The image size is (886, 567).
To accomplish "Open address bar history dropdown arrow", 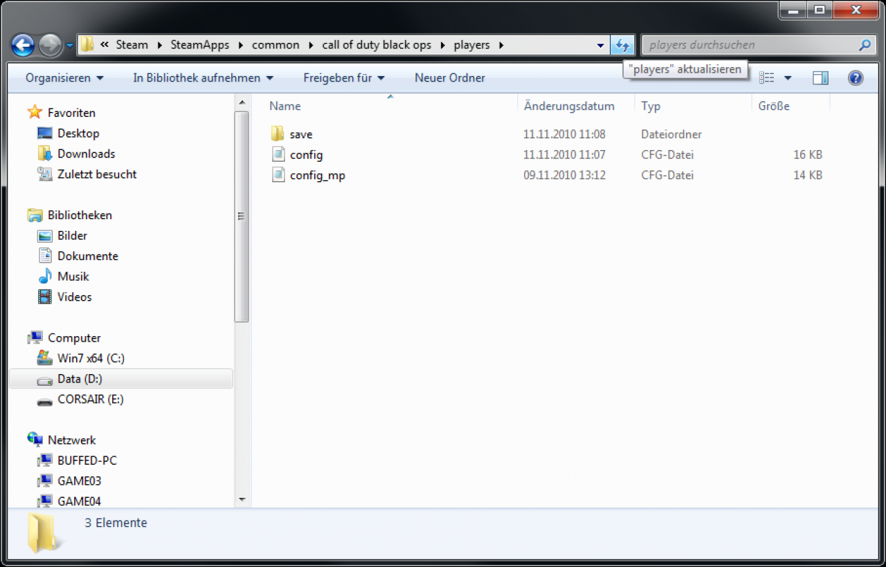I will [x=600, y=46].
